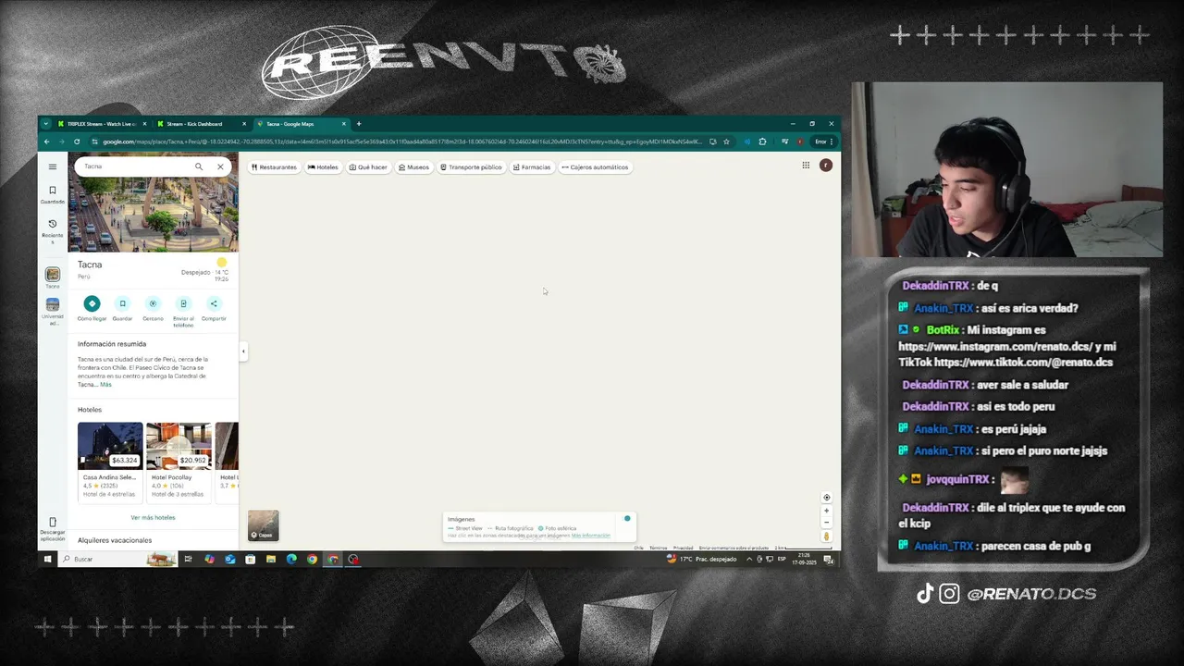Filter map by Hoteles chip
Screen dimensions: 1184x666
(323, 167)
